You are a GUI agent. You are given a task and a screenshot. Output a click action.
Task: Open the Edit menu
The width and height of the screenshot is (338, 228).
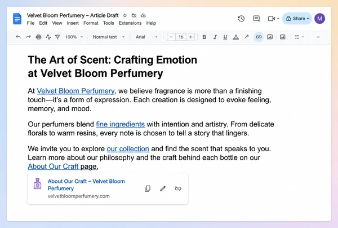tap(43, 23)
